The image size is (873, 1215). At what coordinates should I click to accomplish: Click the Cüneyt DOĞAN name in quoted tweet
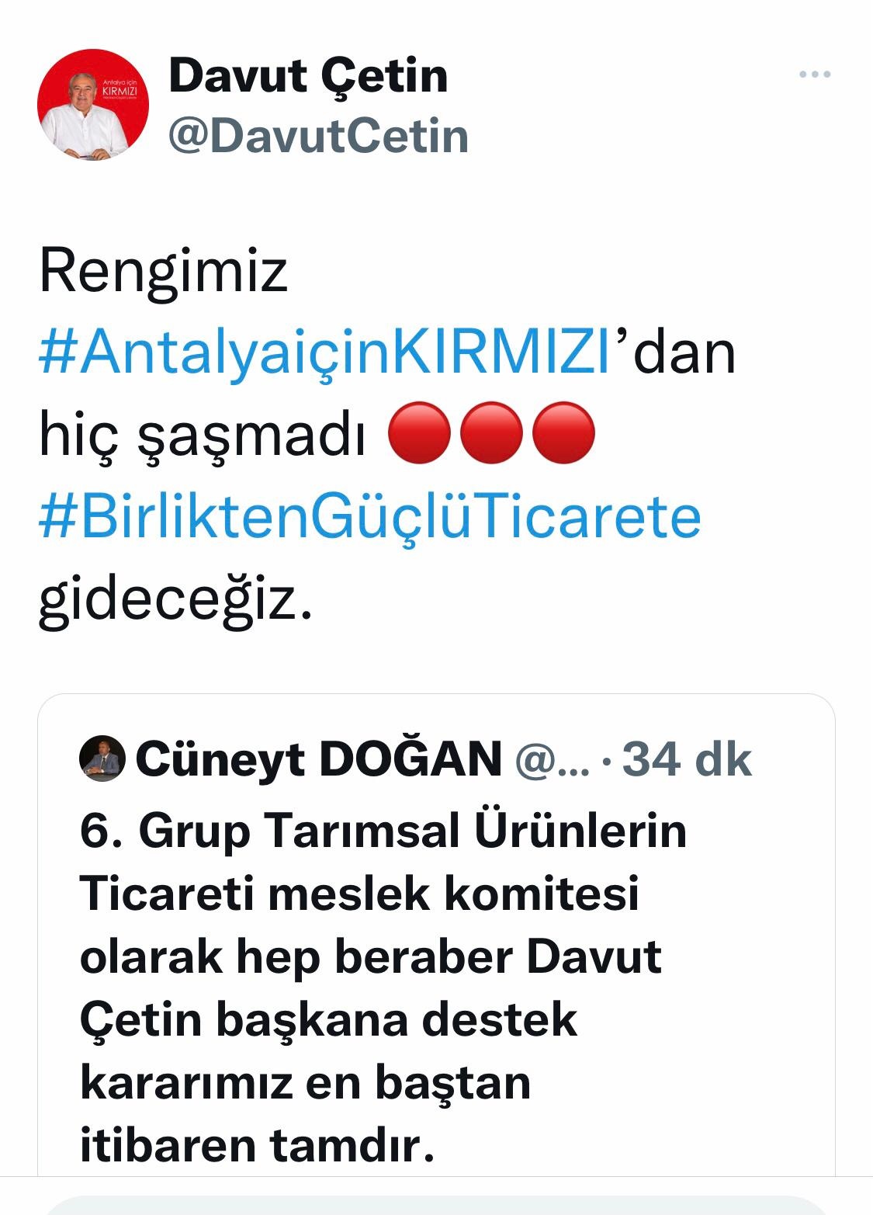point(319,759)
